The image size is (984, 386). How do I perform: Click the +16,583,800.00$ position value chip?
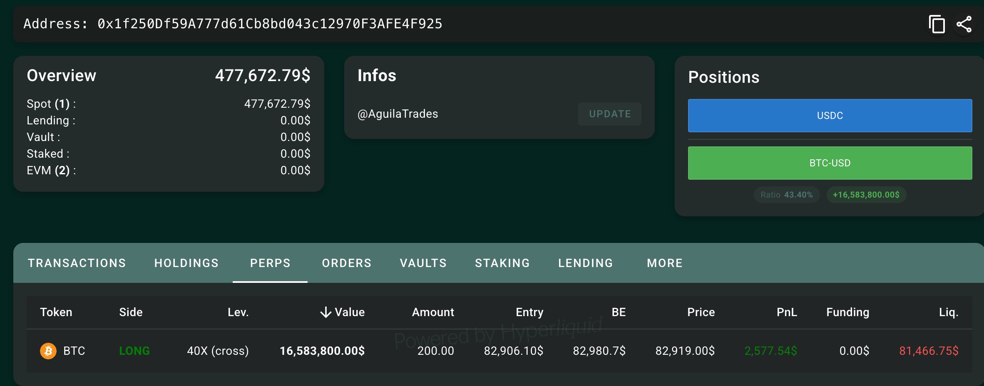(866, 195)
